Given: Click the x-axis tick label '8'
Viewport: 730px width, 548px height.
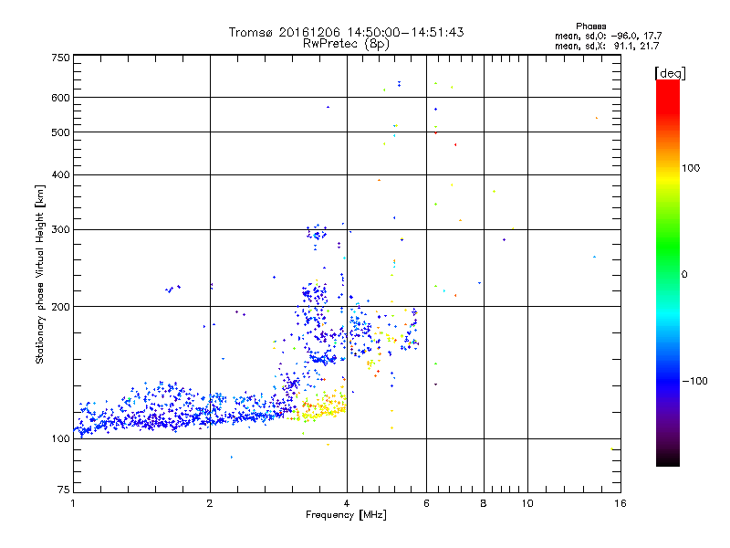Looking at the screenshot, I should tap(484, 504).
